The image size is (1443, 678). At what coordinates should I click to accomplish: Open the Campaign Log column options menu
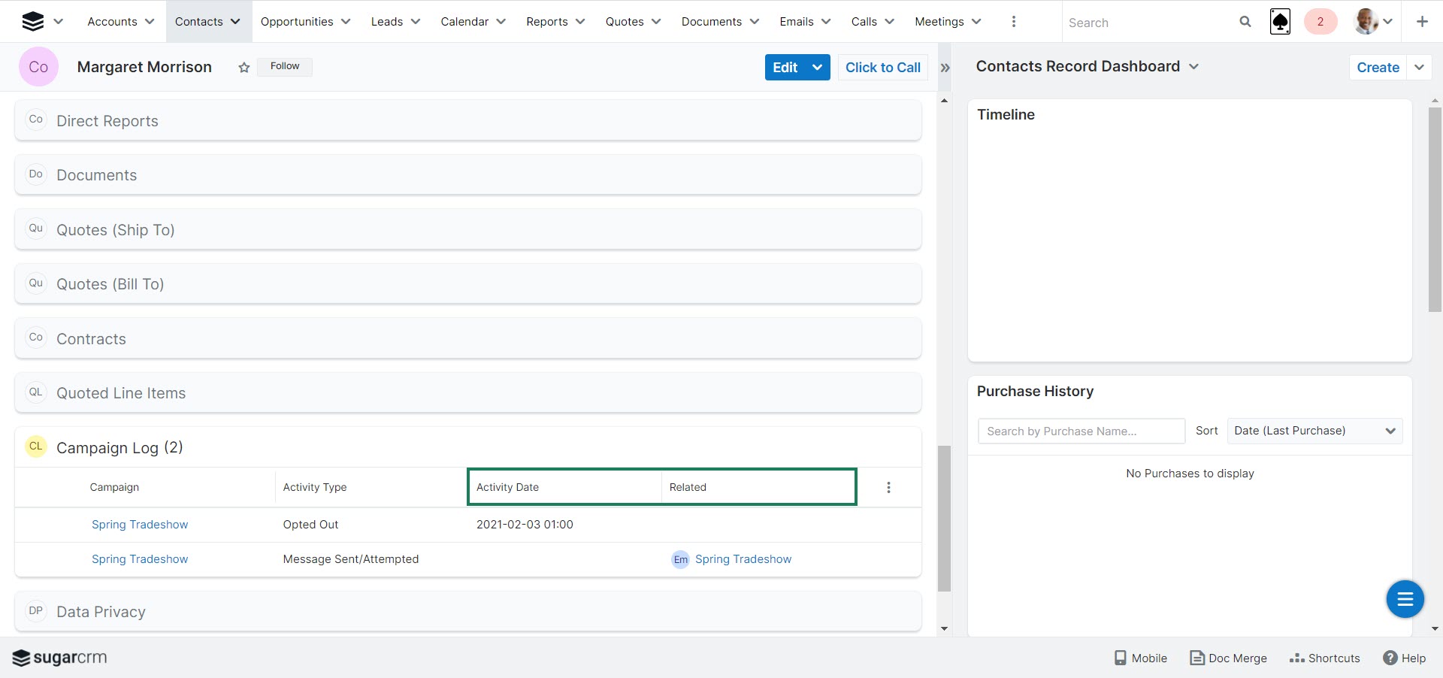tap(888, 487)
